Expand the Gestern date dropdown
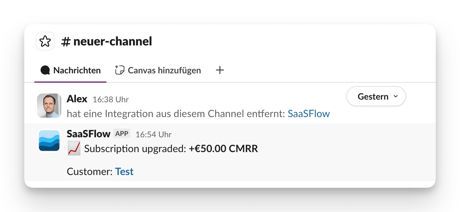This screenshot has height=212, width=460. pos(376,97)
